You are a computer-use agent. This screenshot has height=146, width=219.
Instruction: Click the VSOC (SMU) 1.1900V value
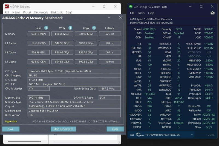(209, 44)
